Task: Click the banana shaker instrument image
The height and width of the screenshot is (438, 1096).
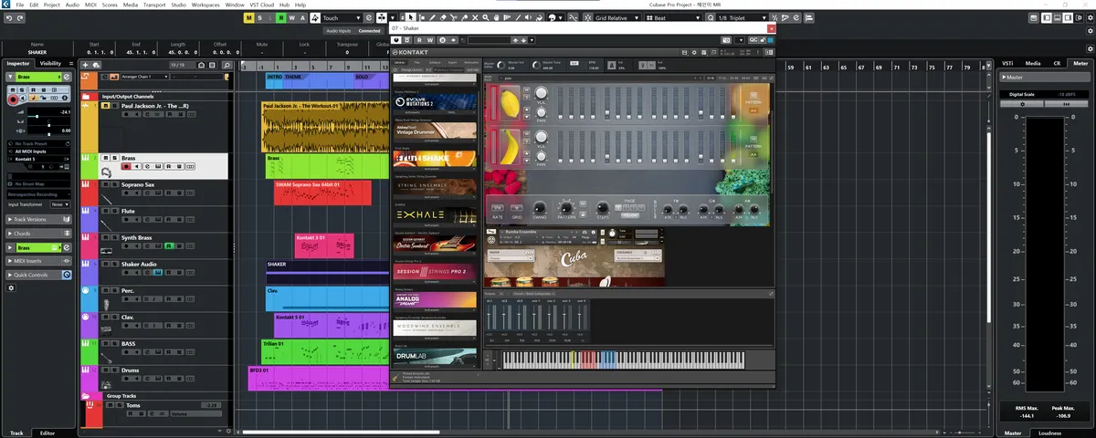Action: point(510,146)
